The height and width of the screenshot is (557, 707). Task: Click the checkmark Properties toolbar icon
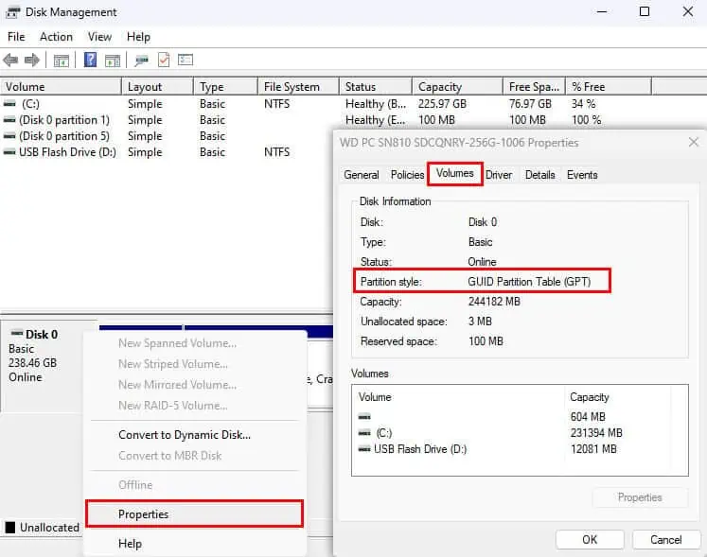[x=164, y=61]
